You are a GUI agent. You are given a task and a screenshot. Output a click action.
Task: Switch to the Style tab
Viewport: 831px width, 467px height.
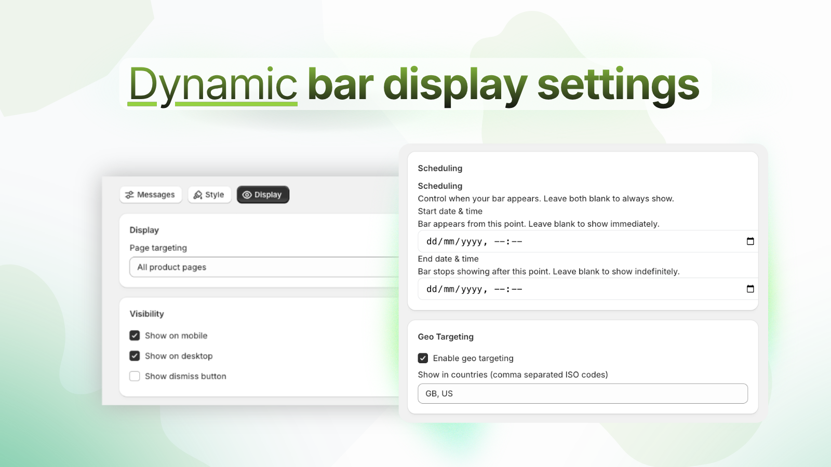(x=209, y=195)
